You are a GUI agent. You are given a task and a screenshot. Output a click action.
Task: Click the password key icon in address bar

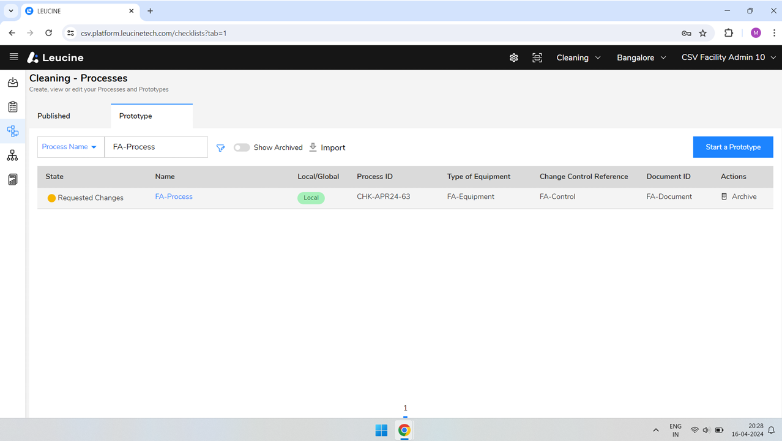click(687, 33)
